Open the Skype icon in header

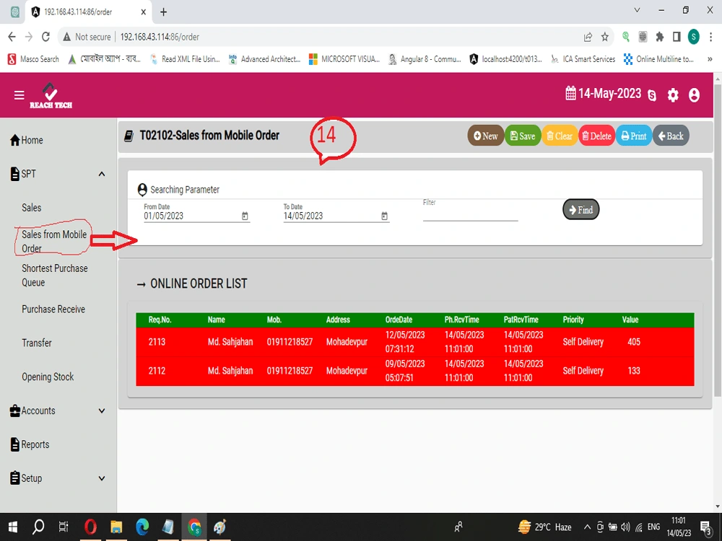[651, 96]
